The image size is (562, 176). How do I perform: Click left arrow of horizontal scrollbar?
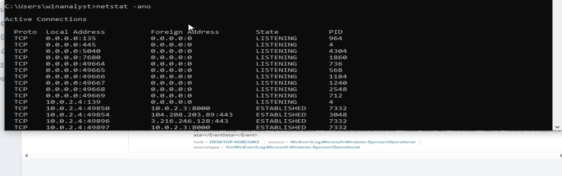tap(26, 156)
